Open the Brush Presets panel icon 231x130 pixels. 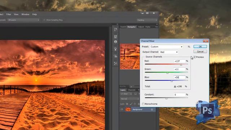pyautogui.click(x=115, y=49)
